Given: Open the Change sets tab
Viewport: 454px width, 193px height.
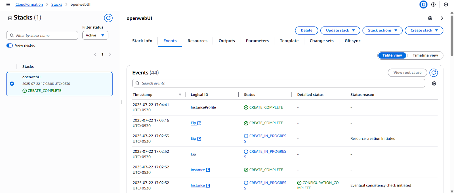Looking at the screenshot, I should coord(321,41).
